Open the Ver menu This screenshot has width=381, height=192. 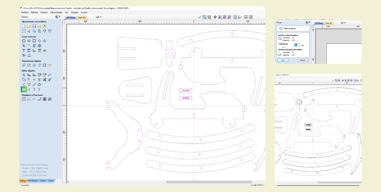(x=66, y=12)
